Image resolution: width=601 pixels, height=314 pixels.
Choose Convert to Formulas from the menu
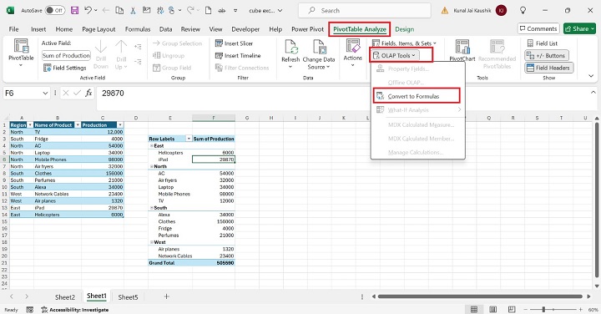[417, 96]
